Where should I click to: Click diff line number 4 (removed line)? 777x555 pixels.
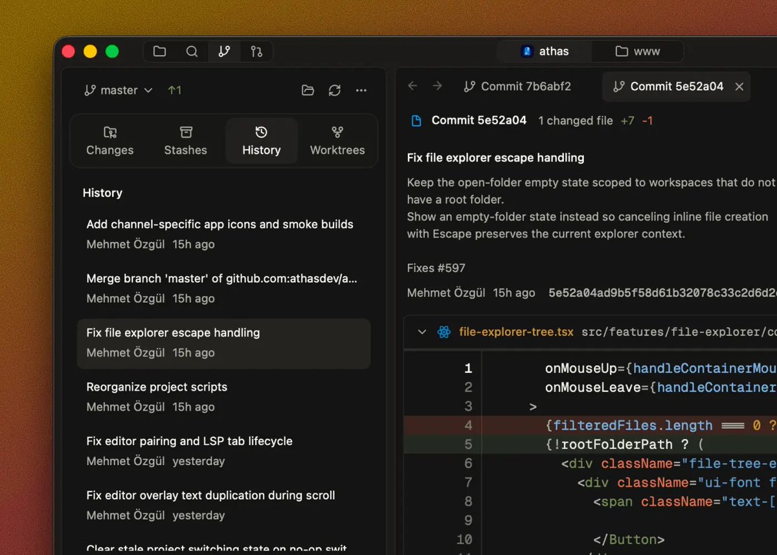click(x=468, y=425)
